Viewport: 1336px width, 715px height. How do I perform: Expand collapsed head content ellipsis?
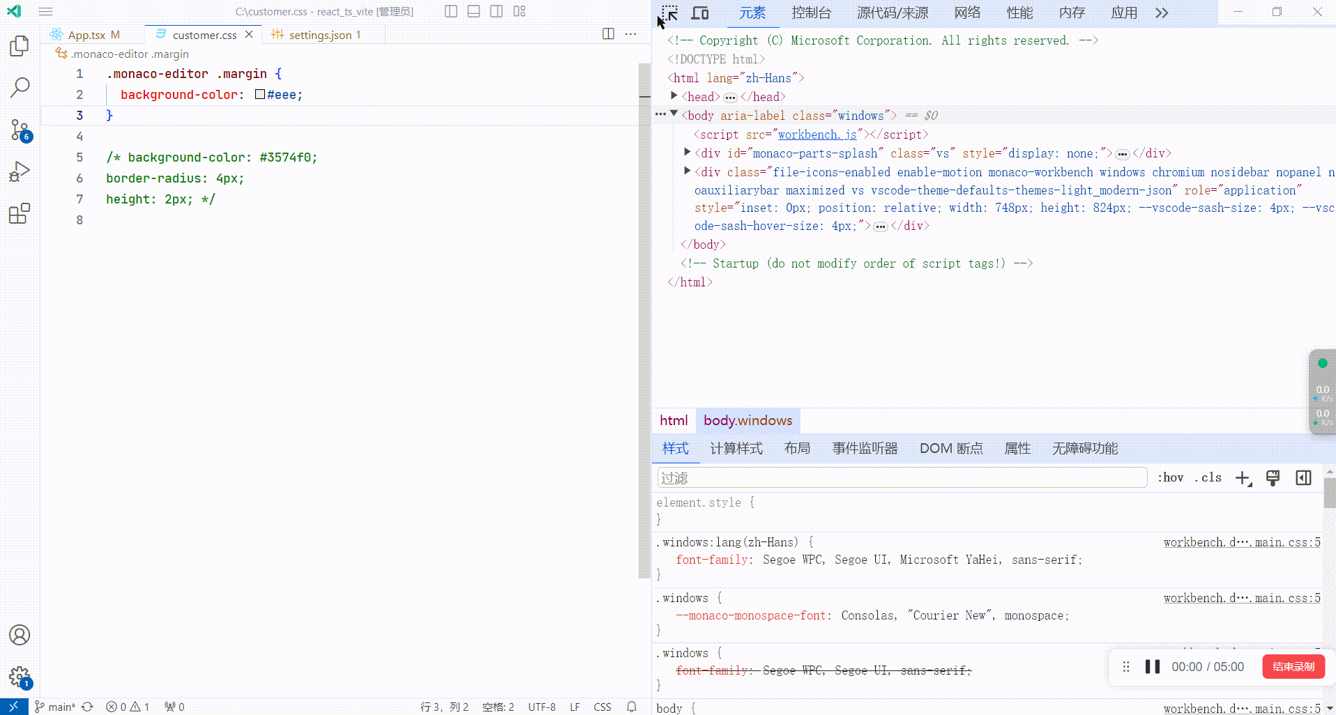click(x=730, y=98)
